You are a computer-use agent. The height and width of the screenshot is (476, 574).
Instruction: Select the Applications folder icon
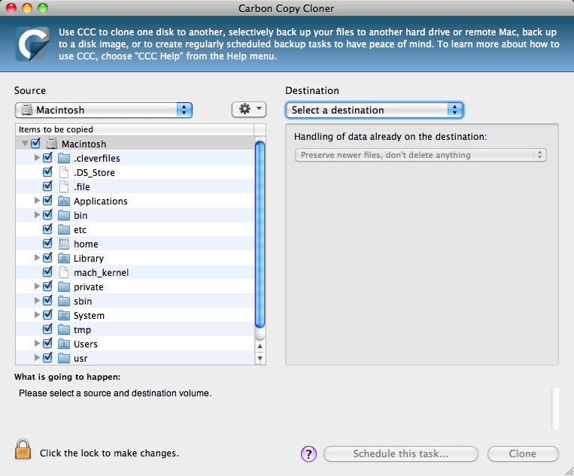click(x=64, y=201)
